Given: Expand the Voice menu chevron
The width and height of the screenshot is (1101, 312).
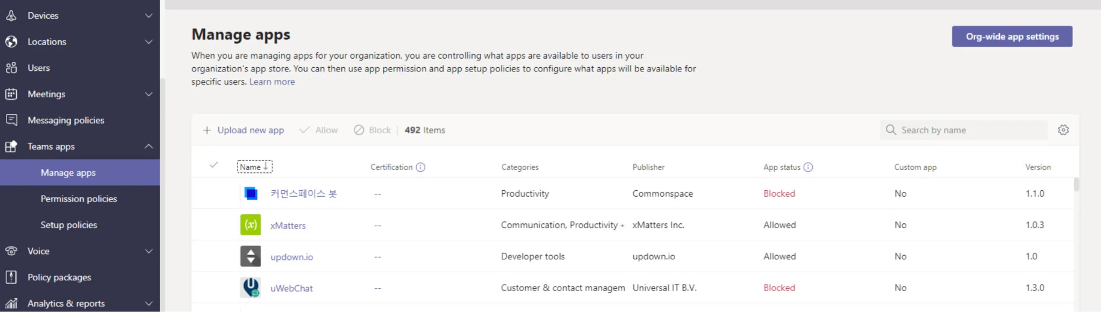Looking at the screenshot, I should pyautogui.click(x=149, y=251).
